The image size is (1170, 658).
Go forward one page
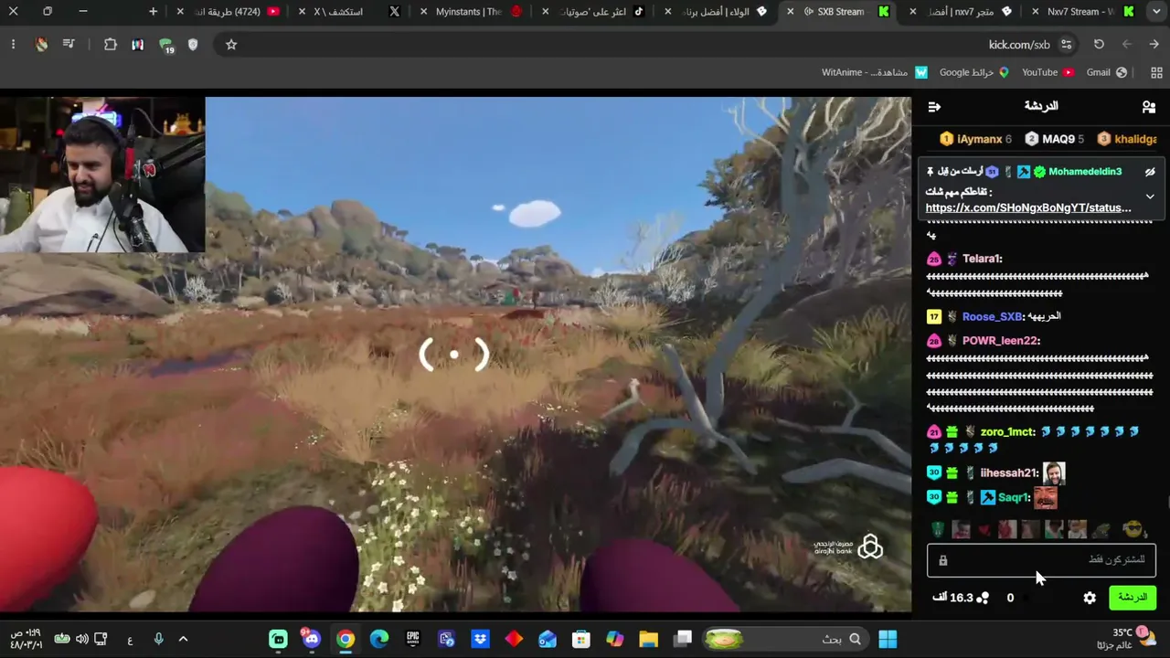pos(1126,45)
